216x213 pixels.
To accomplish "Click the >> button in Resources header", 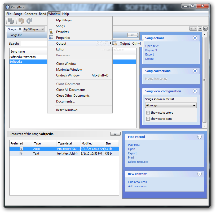I will (x=115, y=134).
